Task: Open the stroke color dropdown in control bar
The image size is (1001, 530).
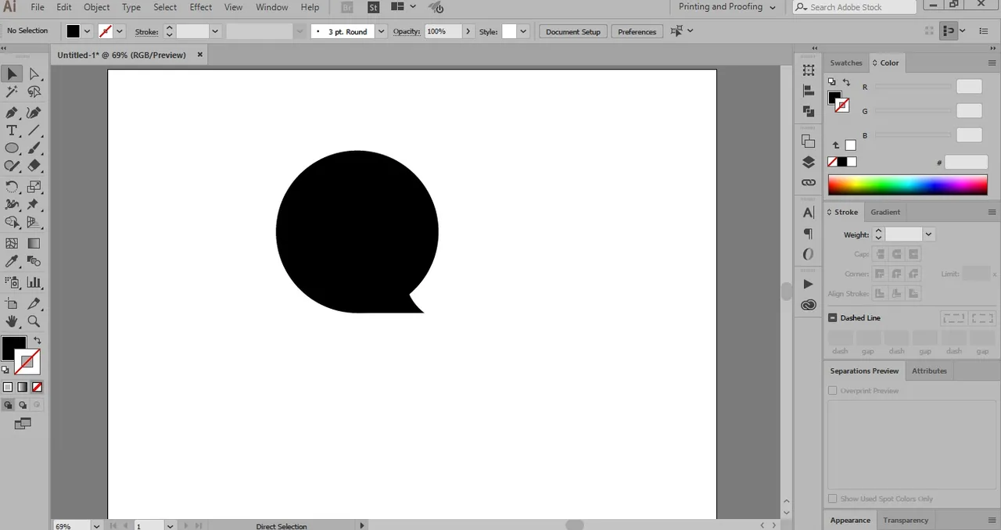Action: (x=120, y=31)
